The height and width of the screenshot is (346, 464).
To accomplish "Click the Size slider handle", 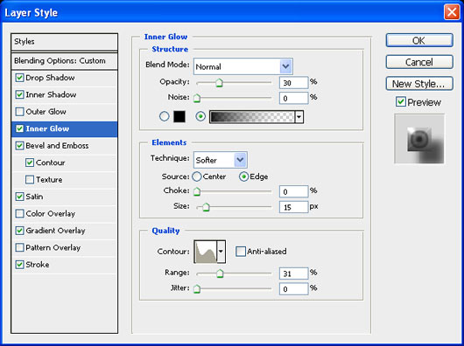I will coord(206,207).
